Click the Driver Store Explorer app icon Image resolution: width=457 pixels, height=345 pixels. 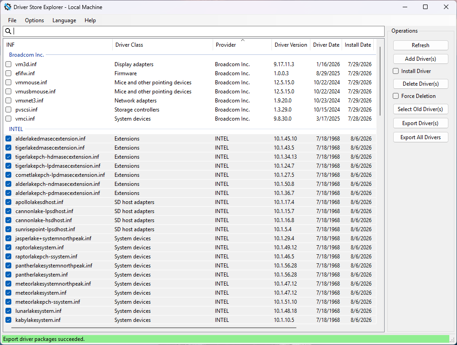(8, 7)
